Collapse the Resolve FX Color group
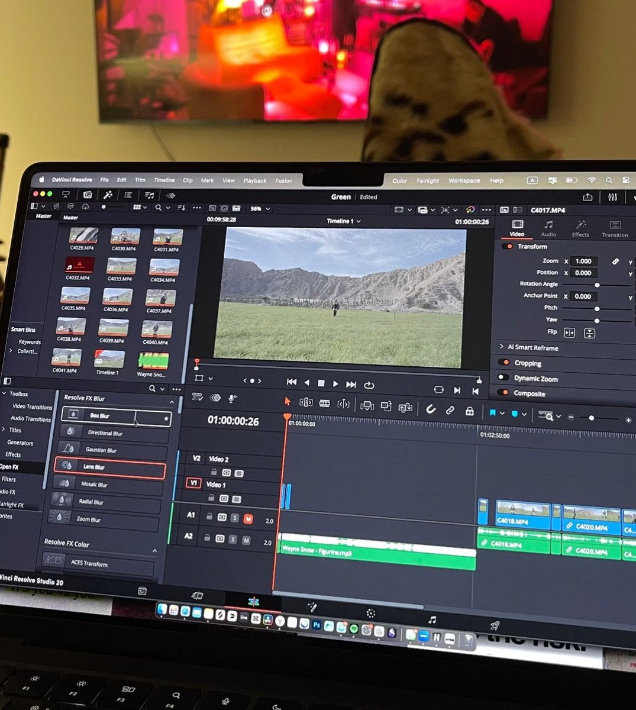This screenshot has width=636, height=710. [x=154, y=551]
